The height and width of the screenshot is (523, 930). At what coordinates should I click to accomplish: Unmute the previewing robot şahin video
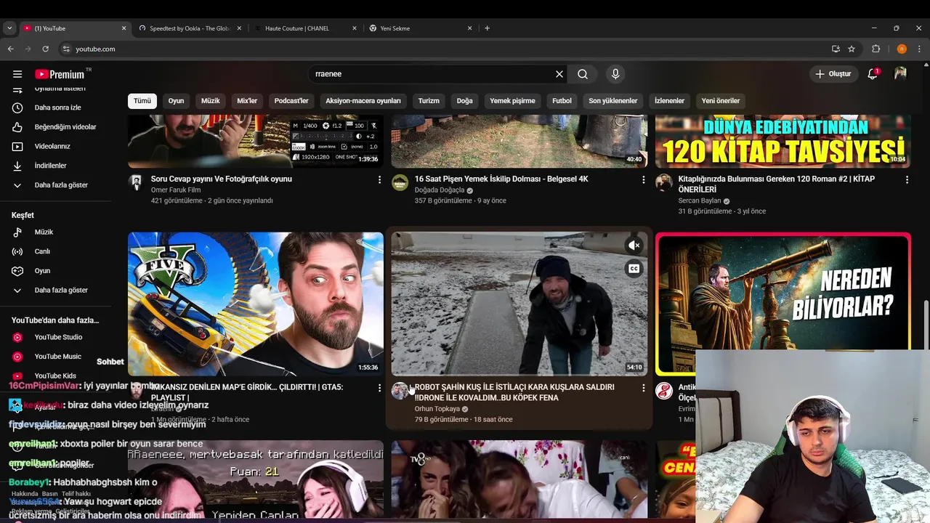634,246
